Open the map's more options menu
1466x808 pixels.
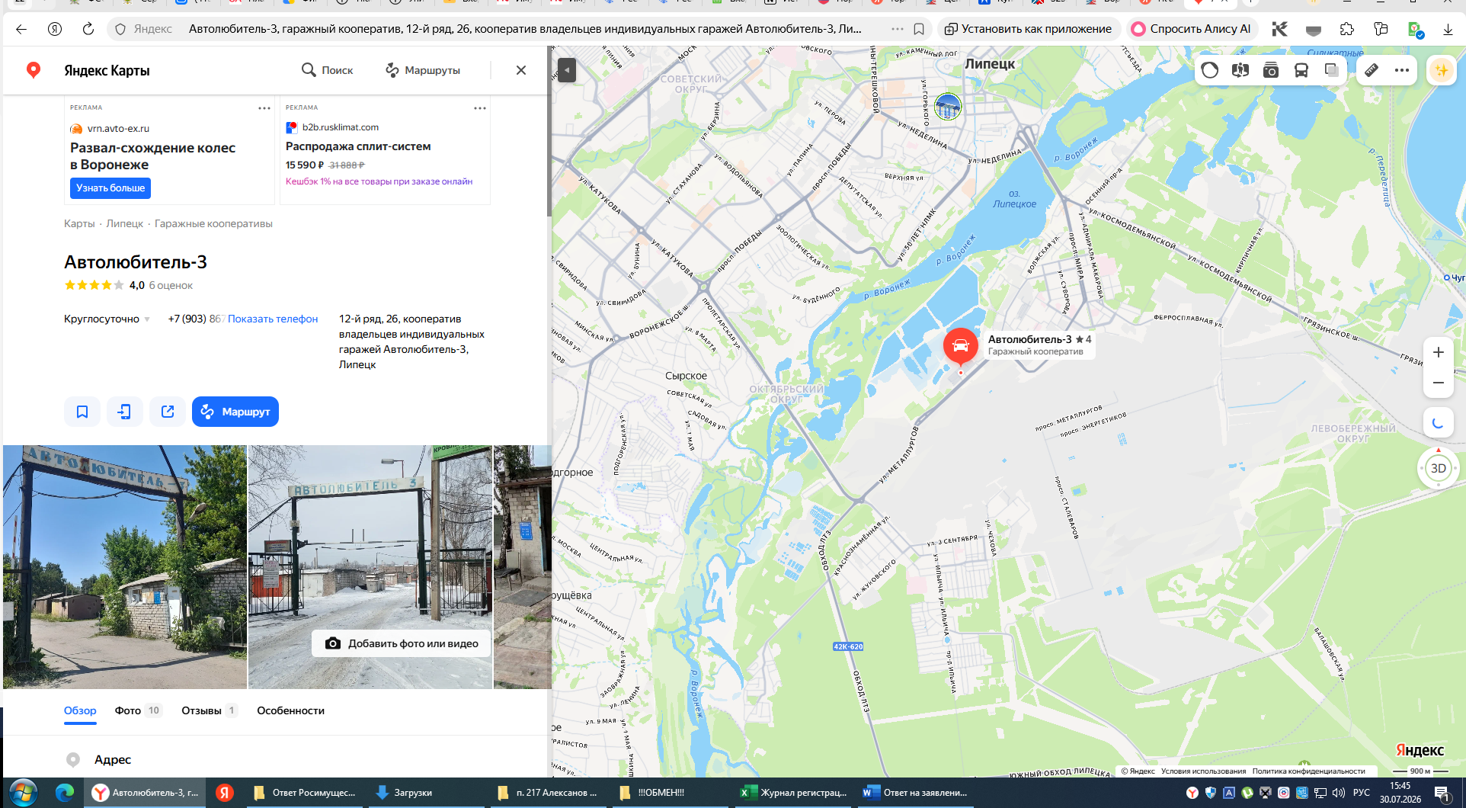[1402, 70]
